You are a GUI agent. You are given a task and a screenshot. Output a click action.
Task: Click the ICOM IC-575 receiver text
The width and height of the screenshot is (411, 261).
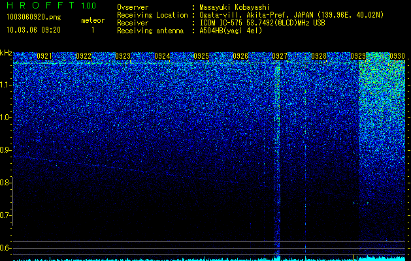pos(262,23)
